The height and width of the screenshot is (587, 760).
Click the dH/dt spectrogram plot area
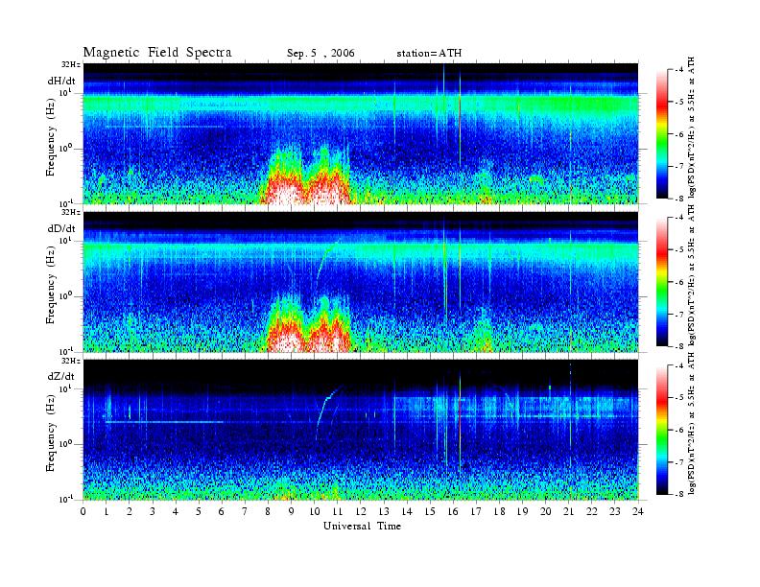[x=361, y=133]
